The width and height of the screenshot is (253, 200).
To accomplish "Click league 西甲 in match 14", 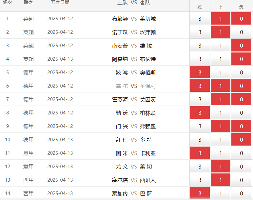I will pos(29,193).
